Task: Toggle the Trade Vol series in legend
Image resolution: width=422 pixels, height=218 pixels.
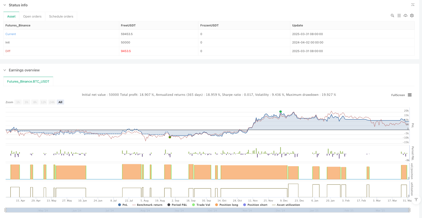Action: [x=201, y=205]
